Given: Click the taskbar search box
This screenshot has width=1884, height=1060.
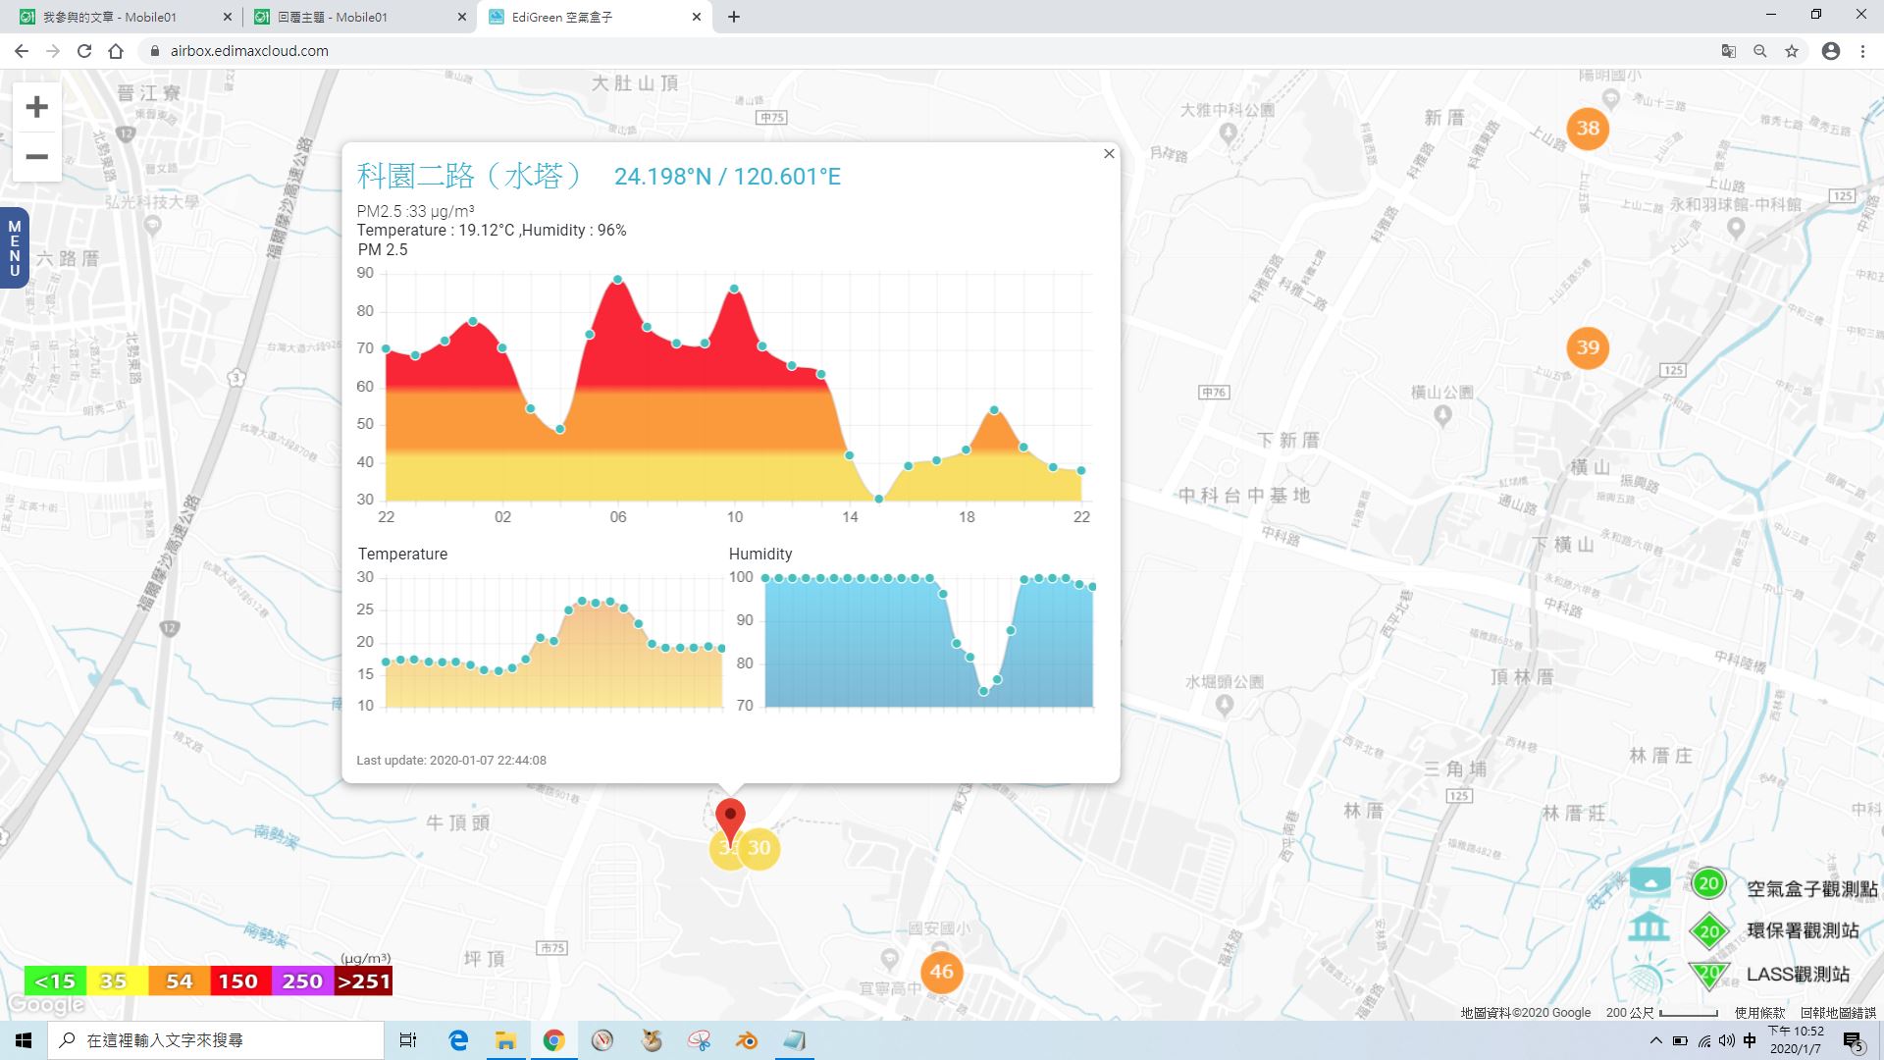Looking at the screenshot, I should [216, 1040].
